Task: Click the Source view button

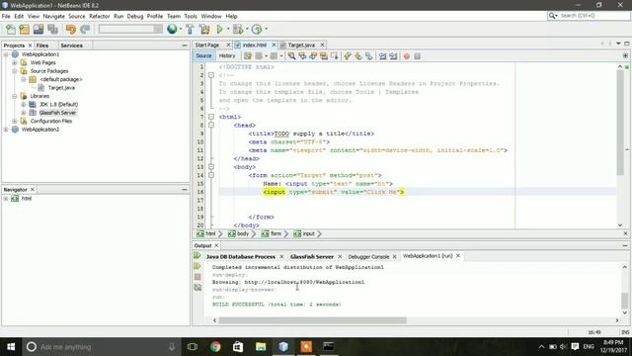Action: 203,56
